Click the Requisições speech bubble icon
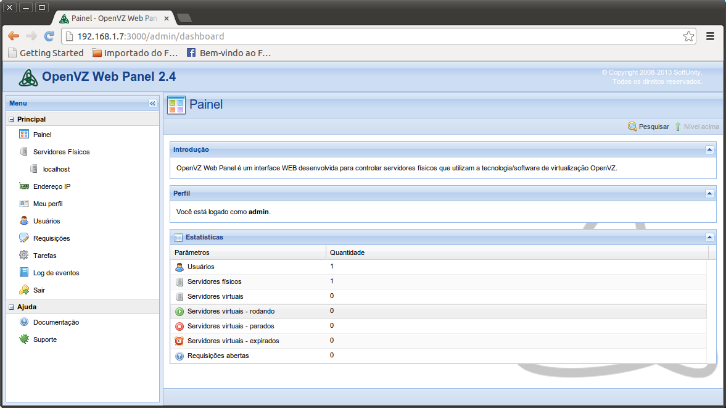The height and width of the screenshot is (408, 726). click(x=24, y=238)
